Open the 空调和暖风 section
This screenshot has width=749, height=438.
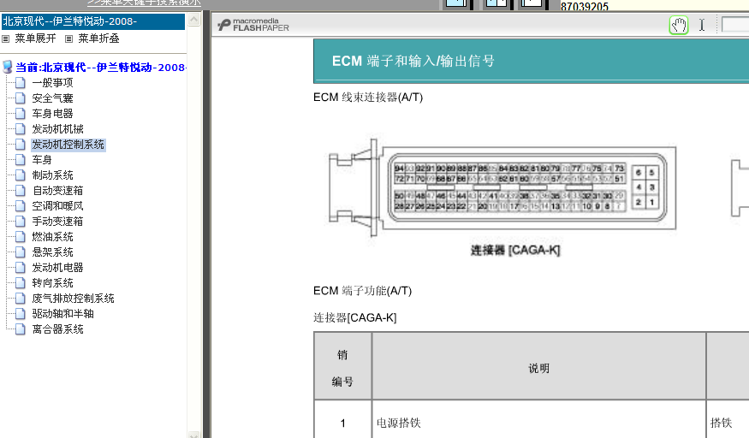pos(58,205)
